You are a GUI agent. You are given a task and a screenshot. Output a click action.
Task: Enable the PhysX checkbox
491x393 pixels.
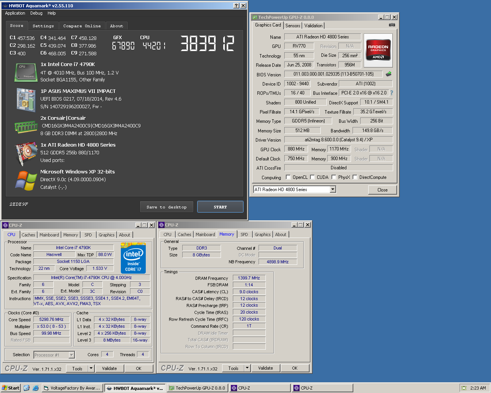point(334,177)
